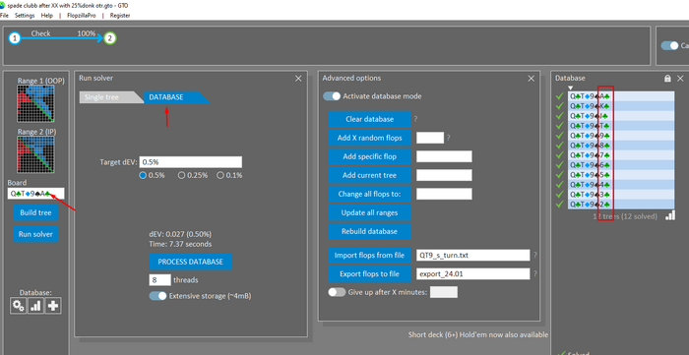Click the help mark beside Add X random flops
The image size is (689, 355).
(x=448, y=138)
